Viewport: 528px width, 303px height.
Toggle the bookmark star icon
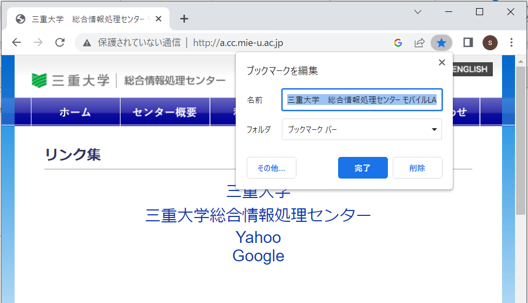pyautogui.click(x=441, y=43)
